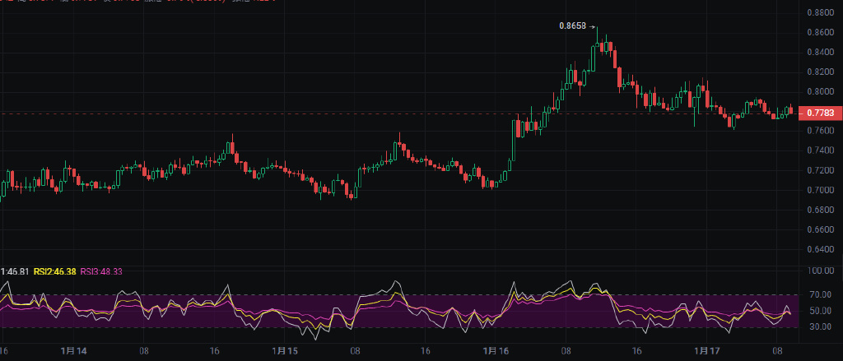Screen dimensions: 843x361
Task: Click the rightmost 08 time axis label
Action: point(775,351)
